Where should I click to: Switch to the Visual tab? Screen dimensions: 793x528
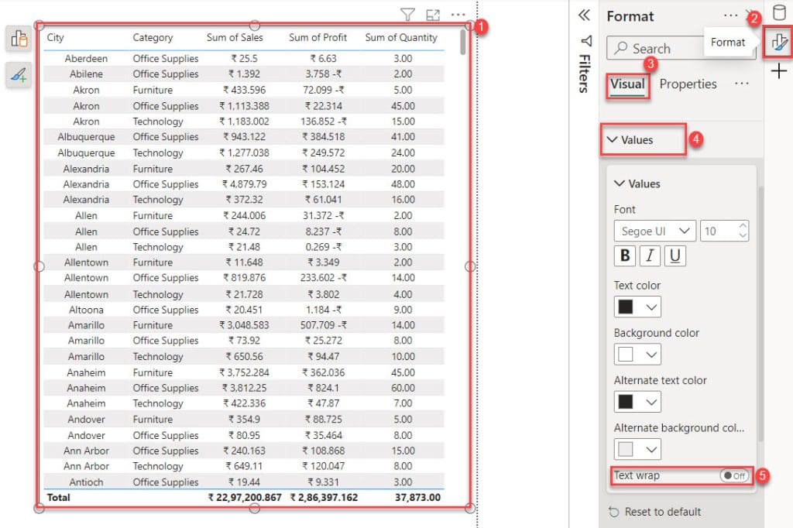627,84
